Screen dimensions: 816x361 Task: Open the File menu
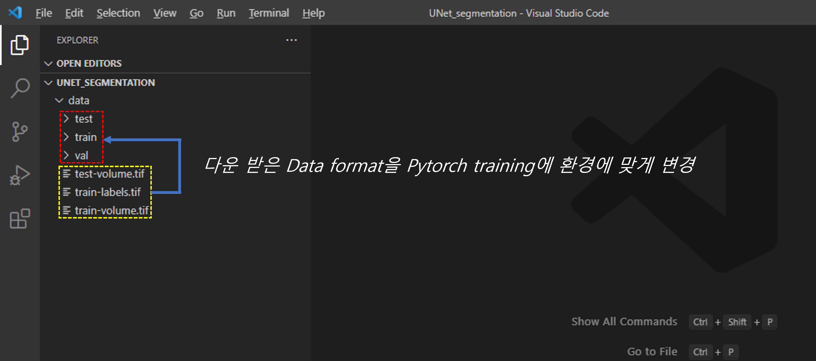pyautogui.click(x=44, y=13)
